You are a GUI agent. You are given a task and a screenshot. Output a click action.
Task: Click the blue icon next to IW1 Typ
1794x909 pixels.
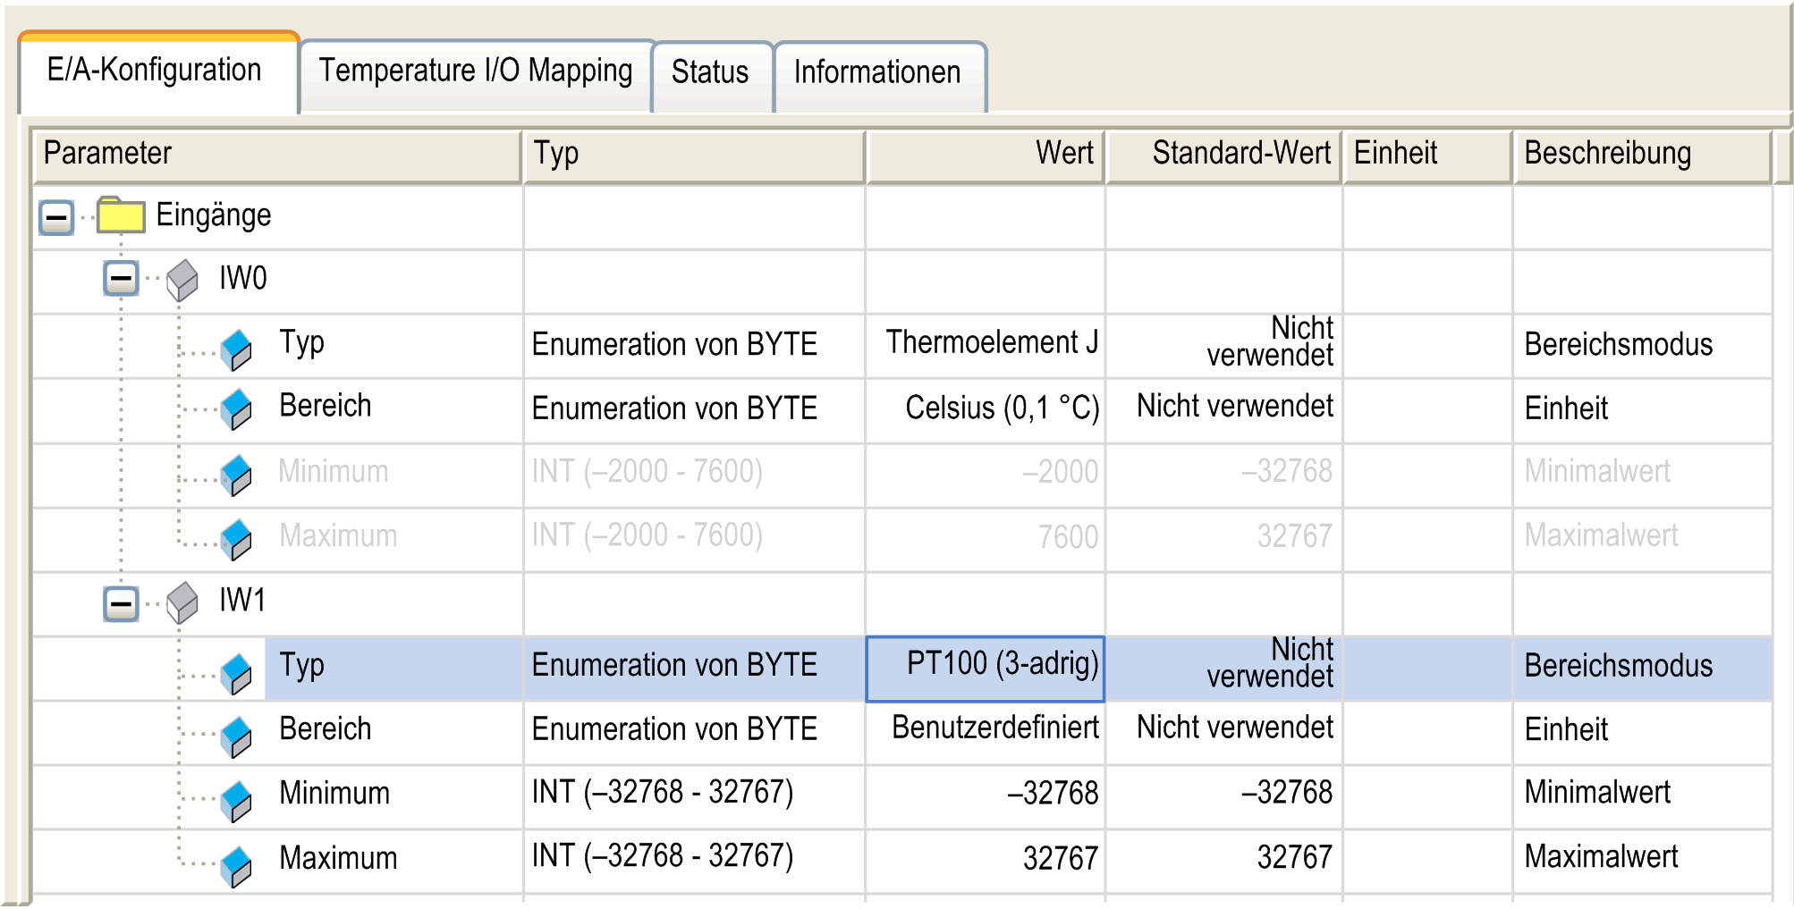click(x=236, y=672)
